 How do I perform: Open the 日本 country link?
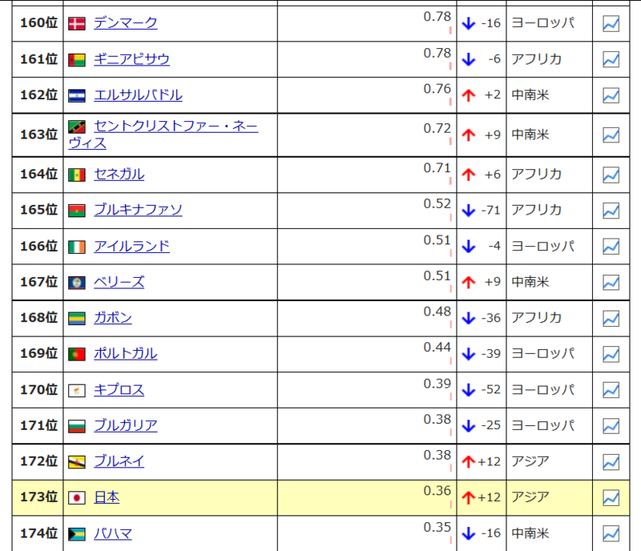(107, 497)
